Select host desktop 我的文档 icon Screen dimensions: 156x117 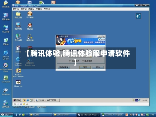pos(6,3)
